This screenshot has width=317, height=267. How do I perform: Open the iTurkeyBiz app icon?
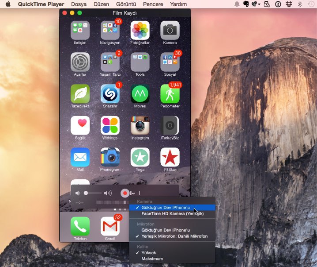click(170, 125)
